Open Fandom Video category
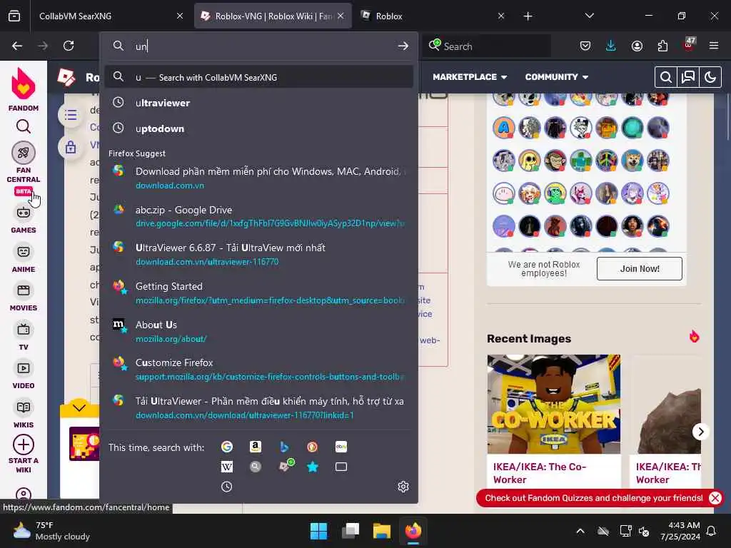 click(x=24, y=375)
